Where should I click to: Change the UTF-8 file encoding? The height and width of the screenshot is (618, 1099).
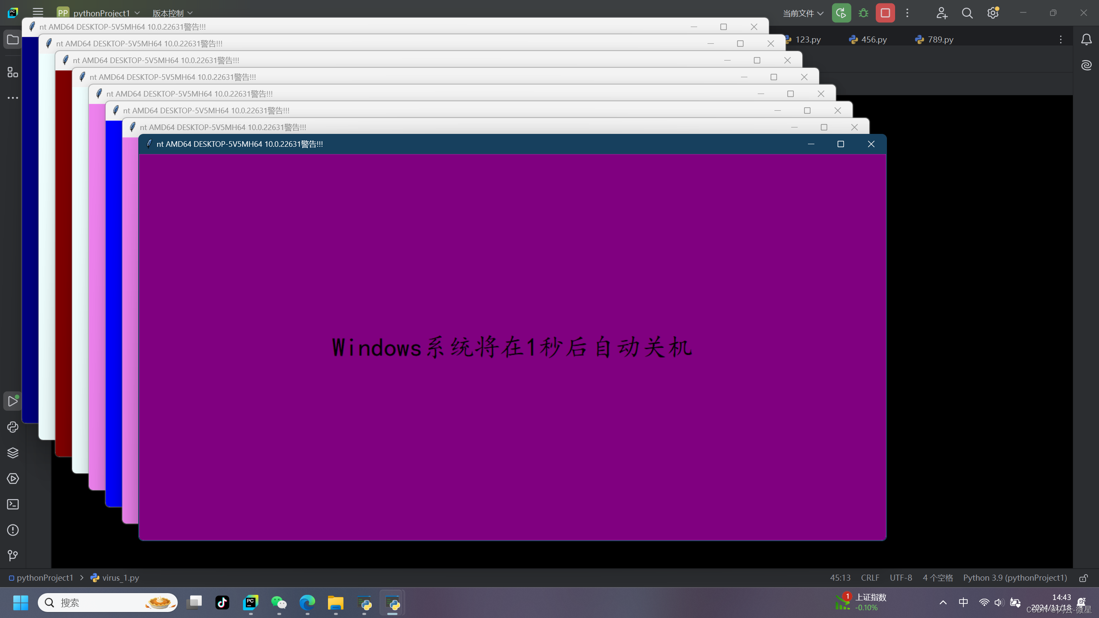[x=901, y=578]
